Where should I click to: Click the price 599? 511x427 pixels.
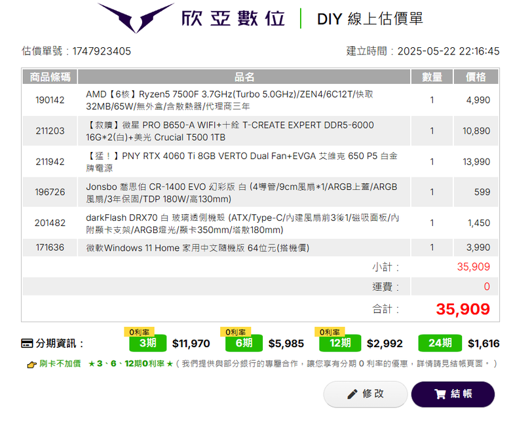point(482,192)
